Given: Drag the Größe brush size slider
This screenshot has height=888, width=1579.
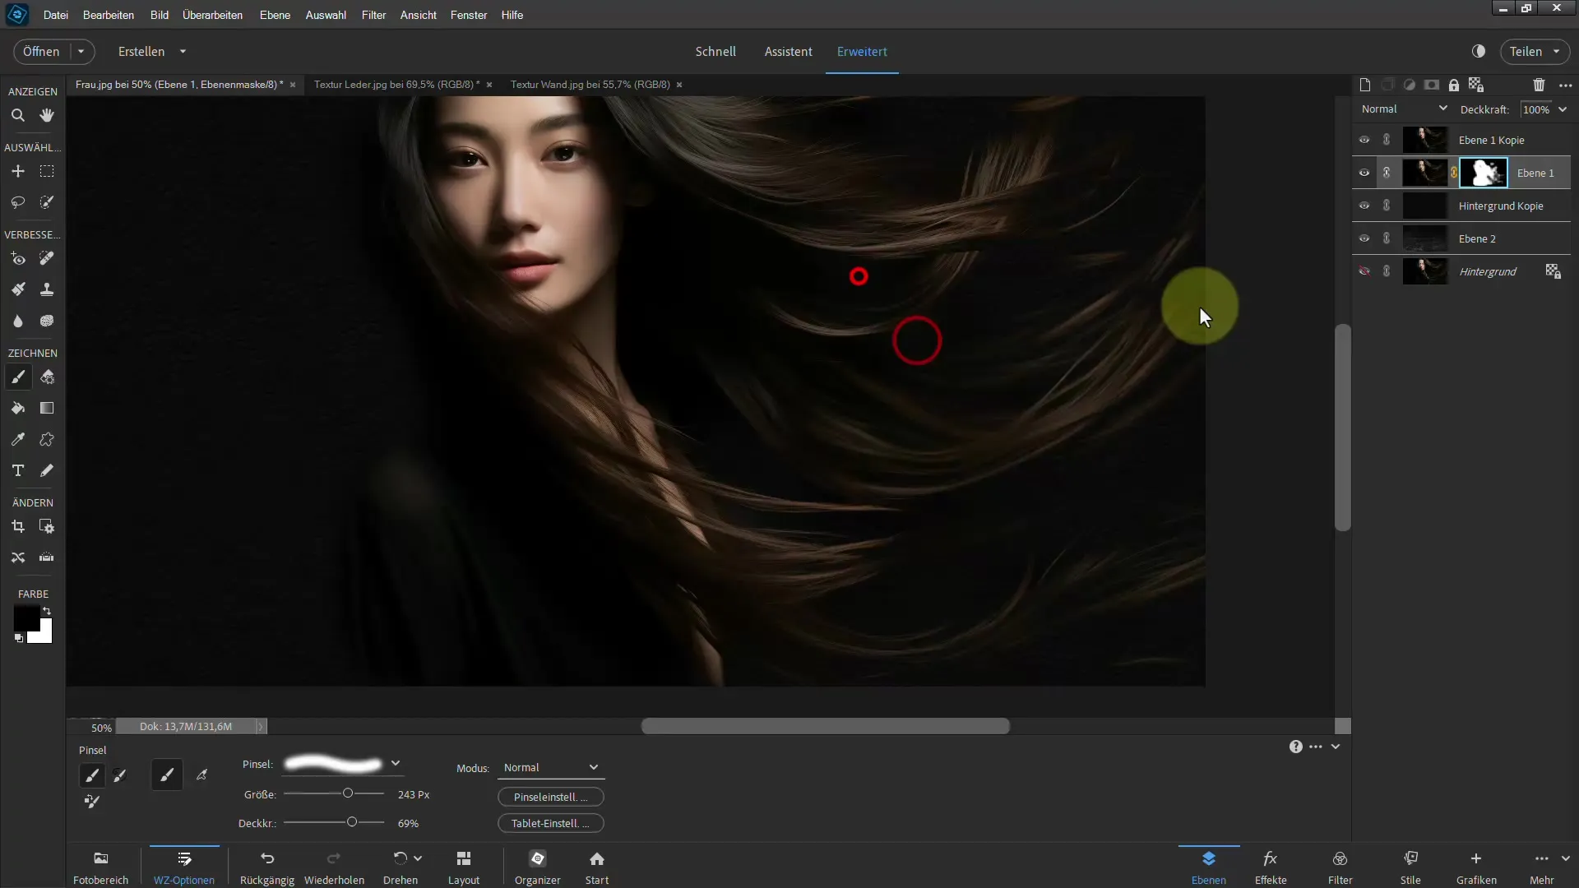Looking at the screenshot, I should tap(347, 793).
